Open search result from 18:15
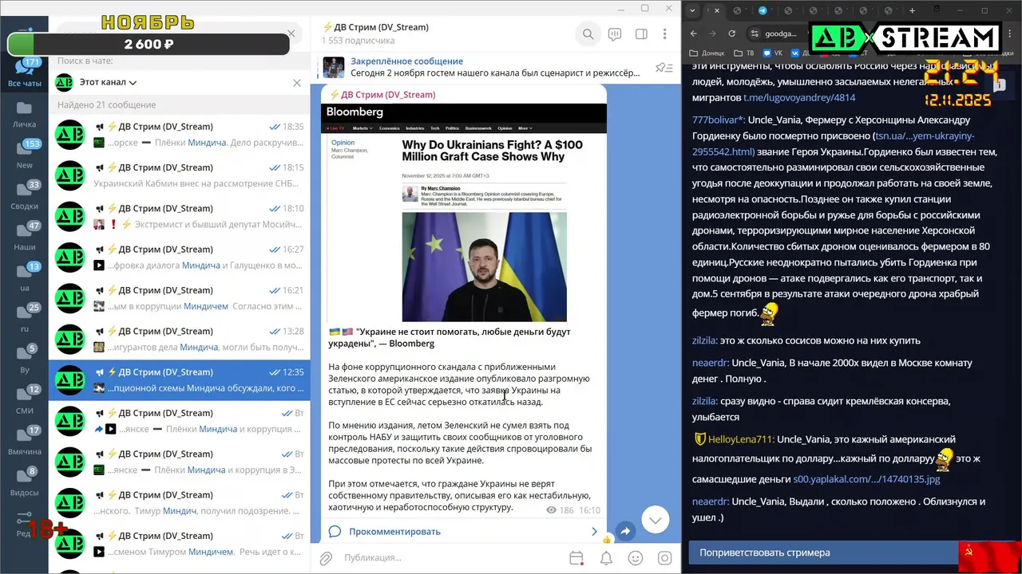This screenshot has width=1022, height=574. click(x=180, y=175)
